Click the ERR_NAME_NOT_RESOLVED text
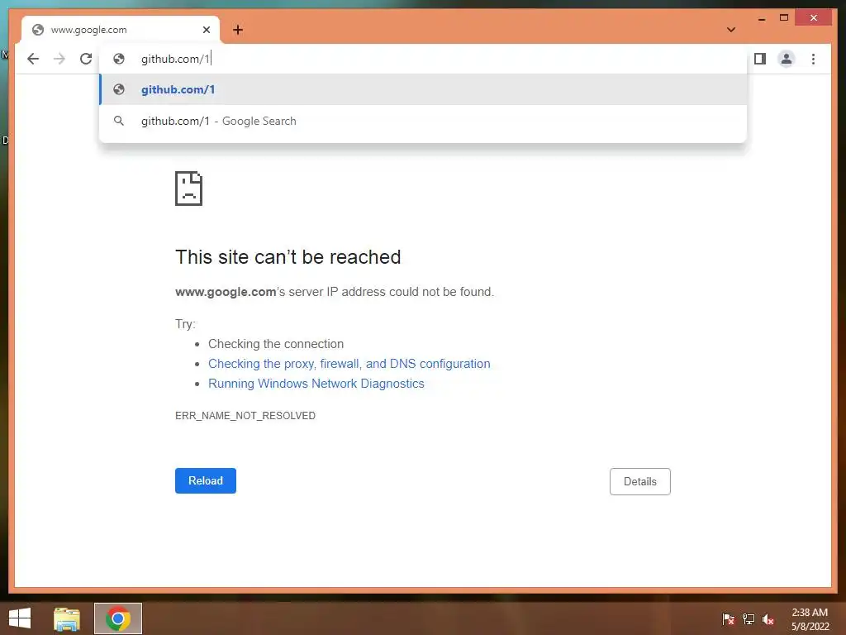This screenshot has height=635, width=846. [245, 415]
